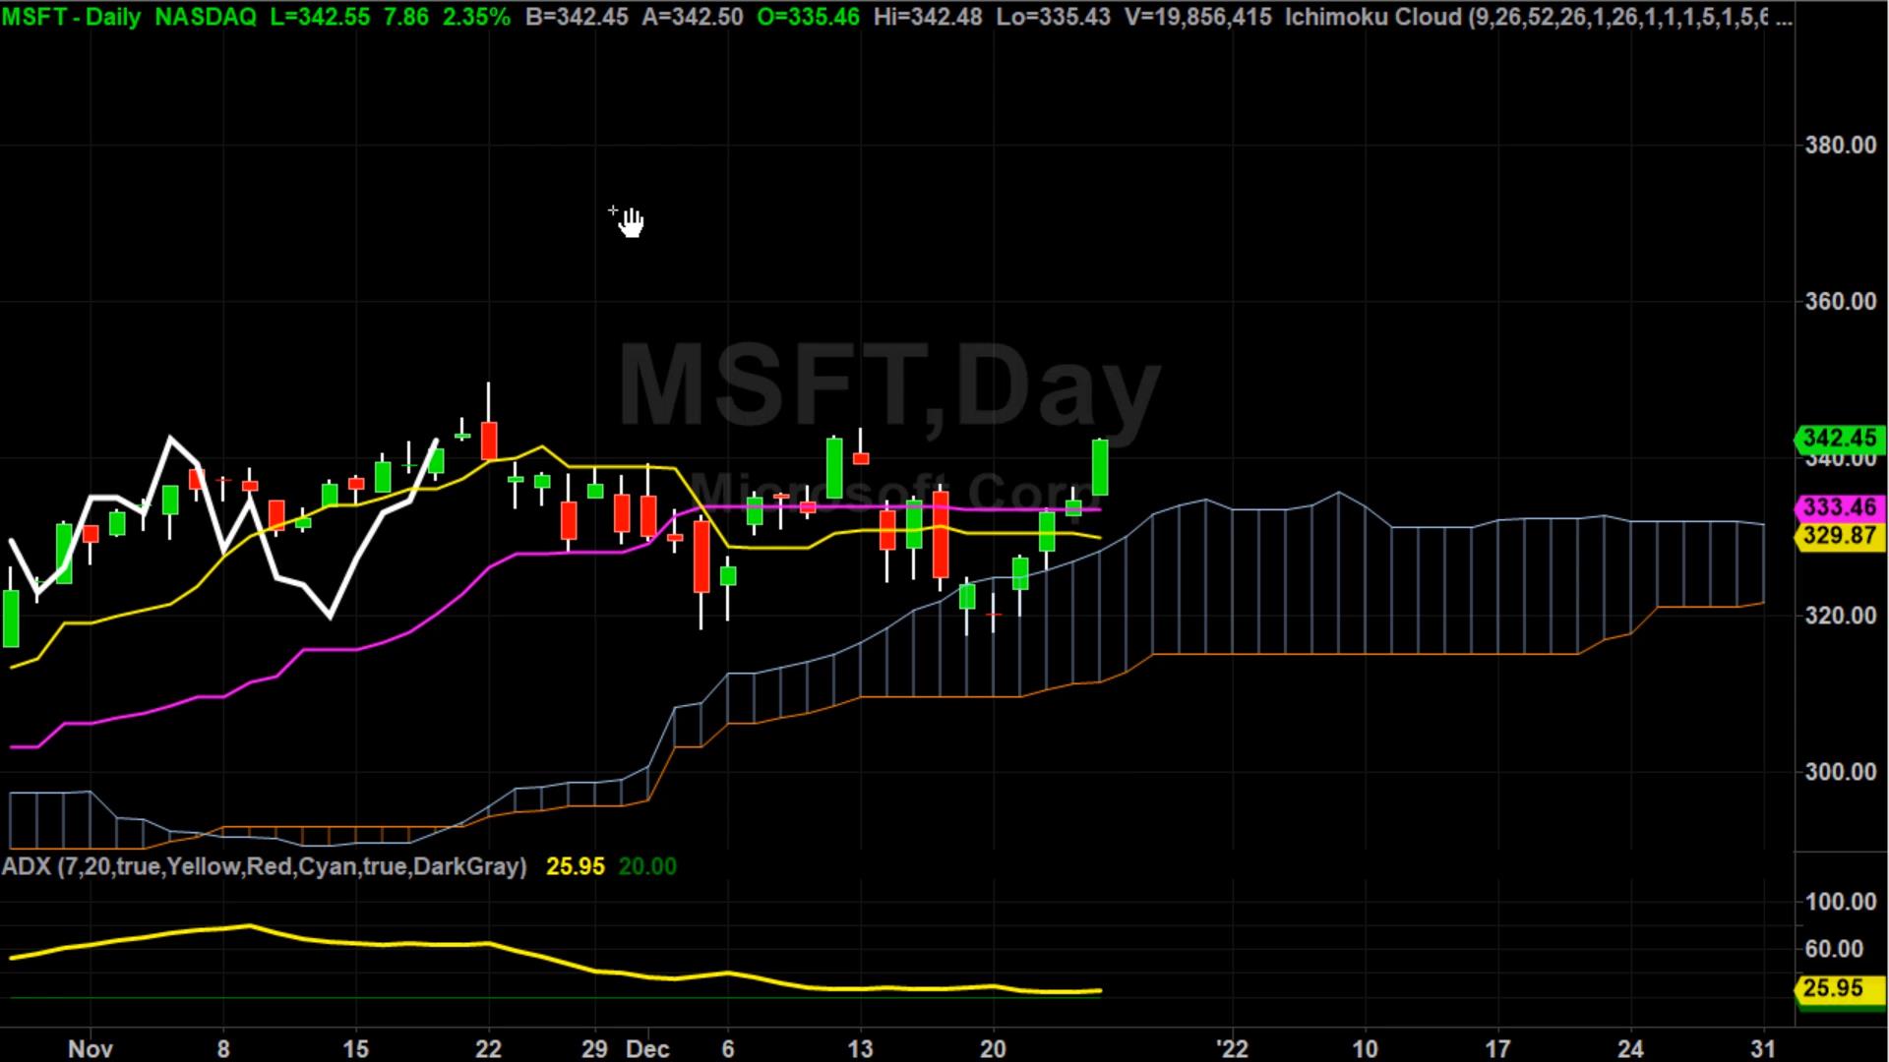Open the Ichimoku Cloud indicator label
The image size is (1889, 1062).
pyautogui.click(x=1539, y=17)
